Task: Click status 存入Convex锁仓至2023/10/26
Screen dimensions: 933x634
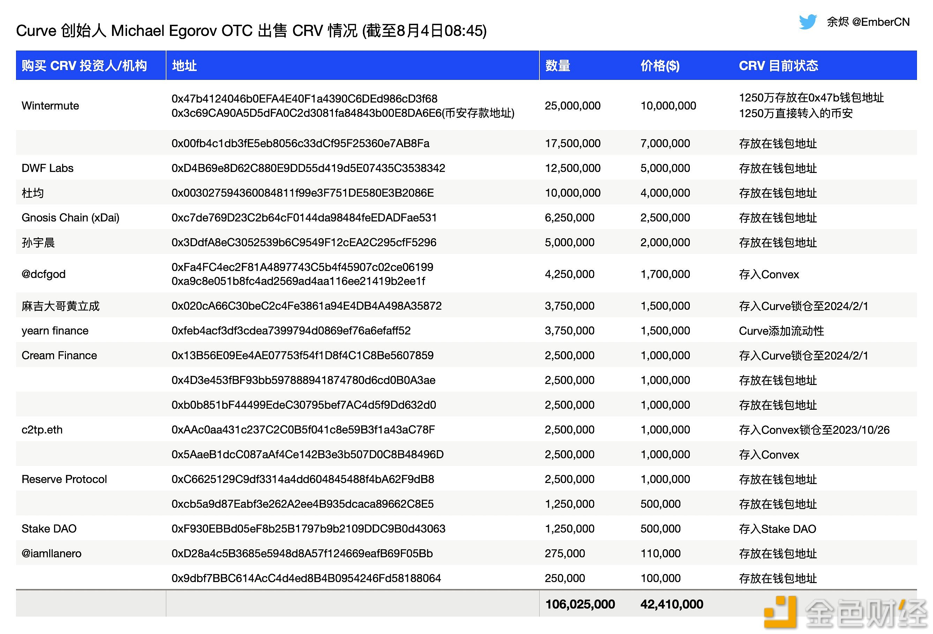Action: 814,430
